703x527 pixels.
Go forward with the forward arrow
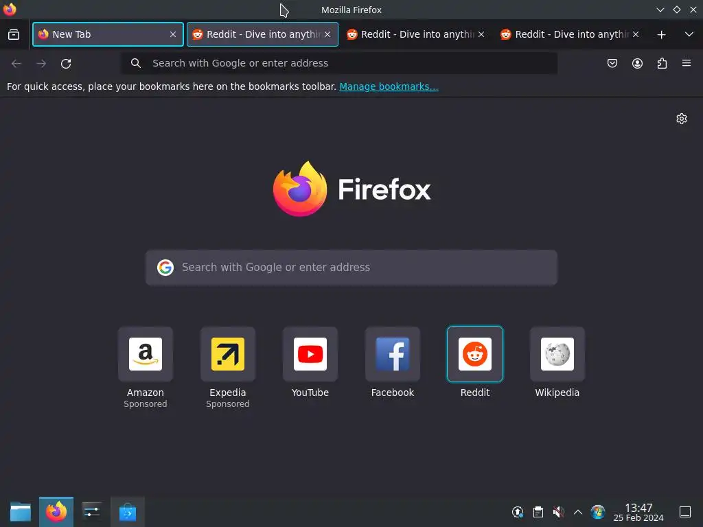41,64
